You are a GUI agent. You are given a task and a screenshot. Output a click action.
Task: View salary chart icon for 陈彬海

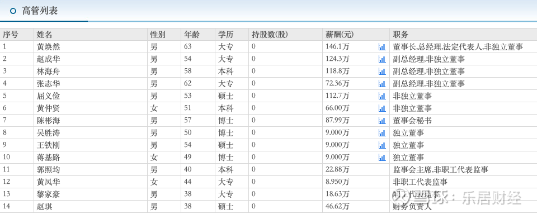pyautogui.click(x=382, y=121)
